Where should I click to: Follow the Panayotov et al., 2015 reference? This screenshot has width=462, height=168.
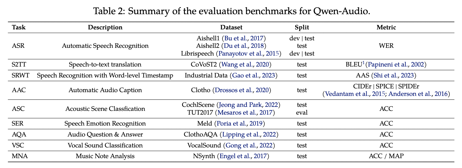(x=249, y=53)
